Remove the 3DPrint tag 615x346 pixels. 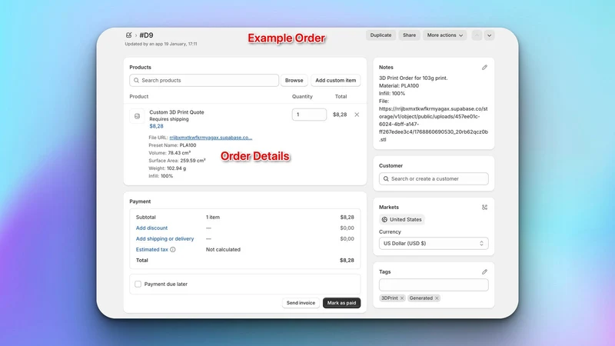pyautogui.click(x=401, y=298)
